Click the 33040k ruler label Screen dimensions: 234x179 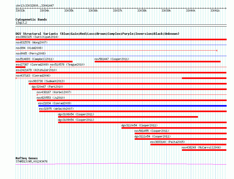point(191,11)
